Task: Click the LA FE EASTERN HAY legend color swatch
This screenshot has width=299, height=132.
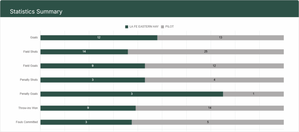Action: [127, 27]
